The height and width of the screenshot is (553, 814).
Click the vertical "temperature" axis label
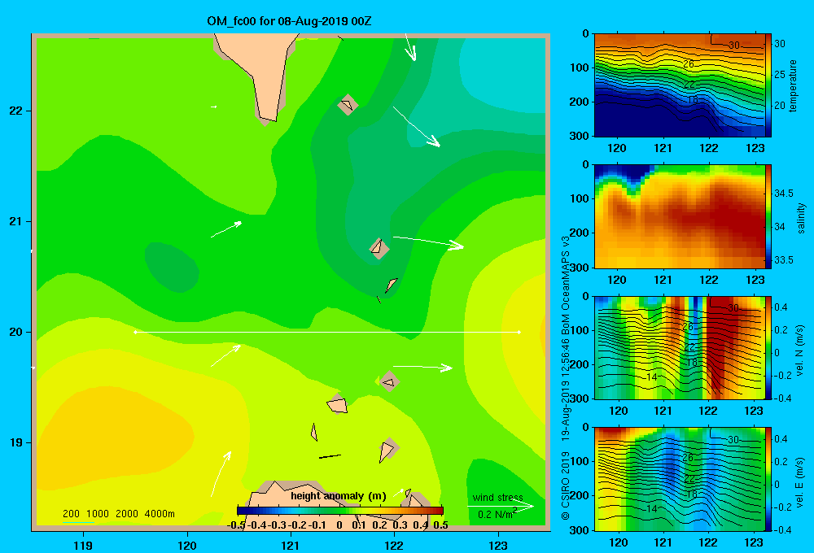[x=793, y=85]
